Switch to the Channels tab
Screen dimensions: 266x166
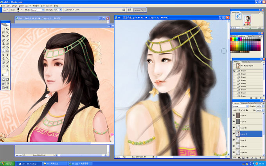(x=244, y=103)
